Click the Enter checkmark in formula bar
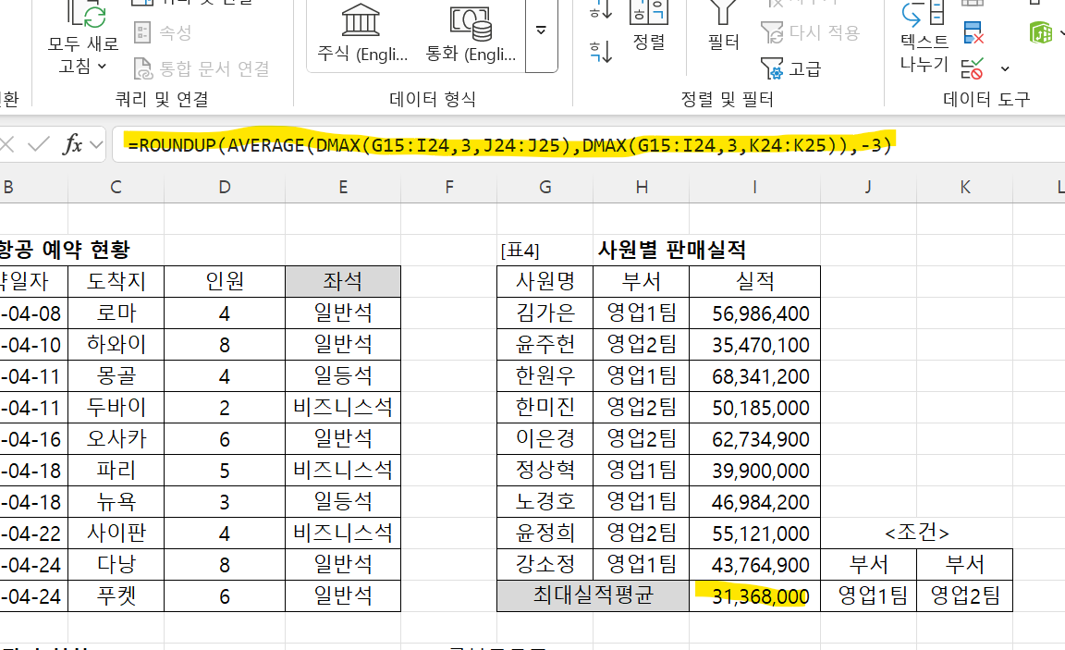 point(39,144)
